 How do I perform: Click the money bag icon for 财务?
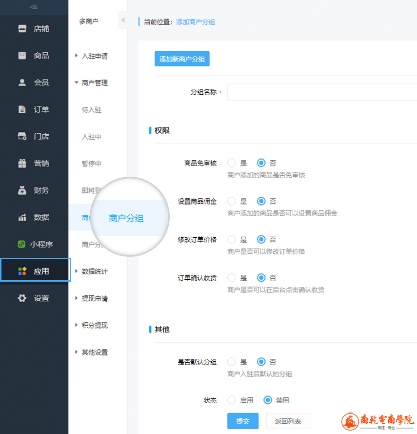(x=22, y=190)
